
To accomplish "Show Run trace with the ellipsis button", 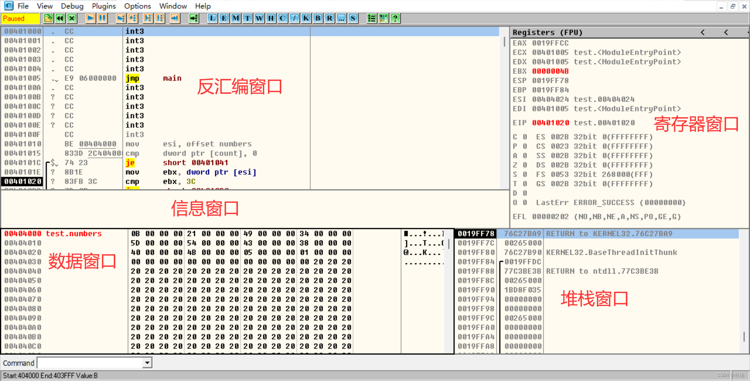I will click(x=341, y=18).
